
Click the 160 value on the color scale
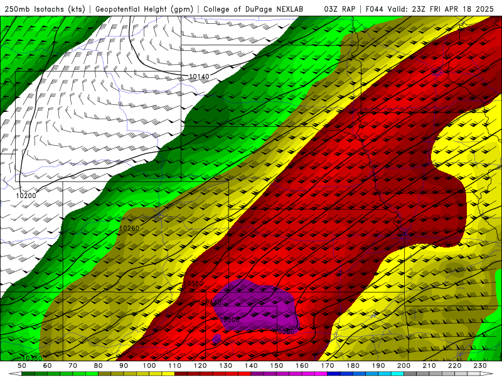[302, 366]
